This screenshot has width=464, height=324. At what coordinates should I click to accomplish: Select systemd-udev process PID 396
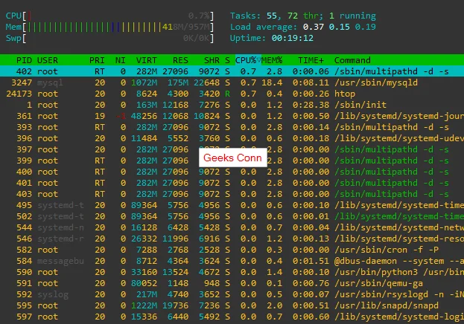pyautogui.click(x=232, y=138)
